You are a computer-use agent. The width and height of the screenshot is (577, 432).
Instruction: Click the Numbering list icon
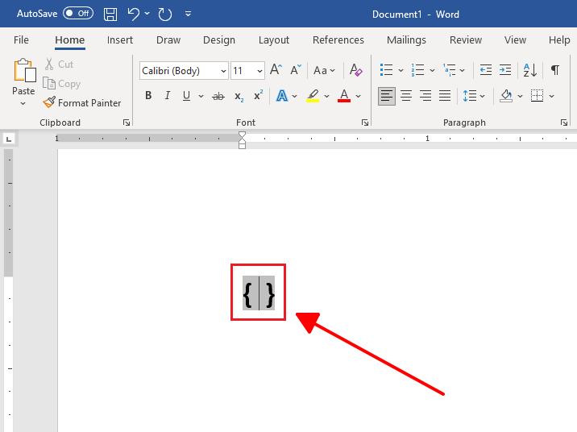[x=417, y=69]
